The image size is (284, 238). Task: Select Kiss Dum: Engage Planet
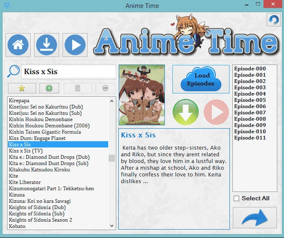click(x=58, y=138)
